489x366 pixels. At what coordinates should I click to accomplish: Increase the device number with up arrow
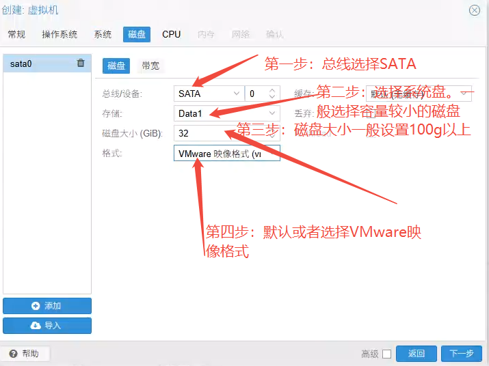click(x=272, y=90)
